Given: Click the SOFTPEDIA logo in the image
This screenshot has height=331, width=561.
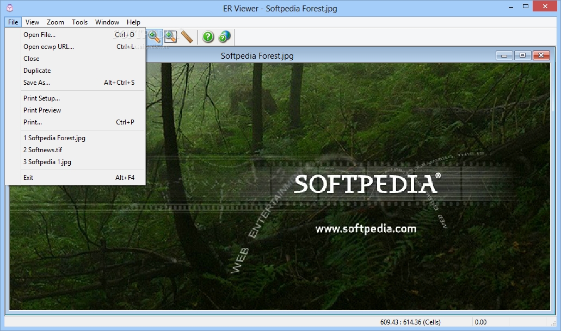Looking at the screenshot, I should tap(367, 184).
